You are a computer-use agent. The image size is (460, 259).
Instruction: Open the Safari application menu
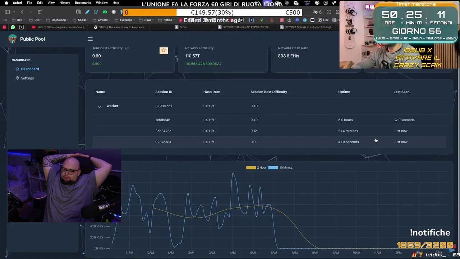(x=17, y=3)
